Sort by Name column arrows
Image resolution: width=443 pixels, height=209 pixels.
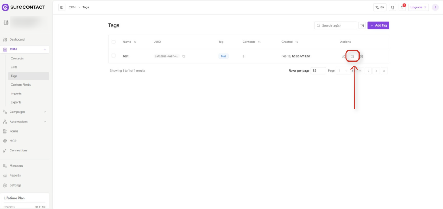pyautogui.click(x=135, y=42)
